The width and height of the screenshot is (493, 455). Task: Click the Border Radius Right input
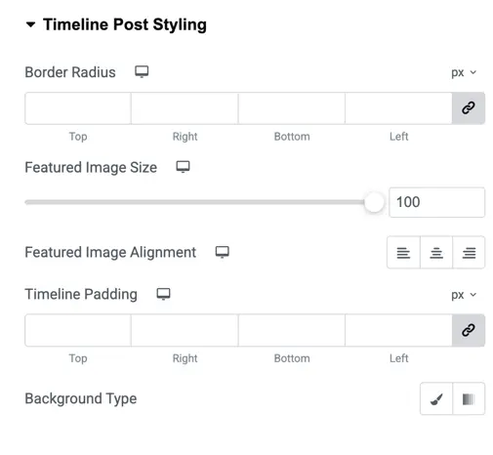(x=185, y=108)
